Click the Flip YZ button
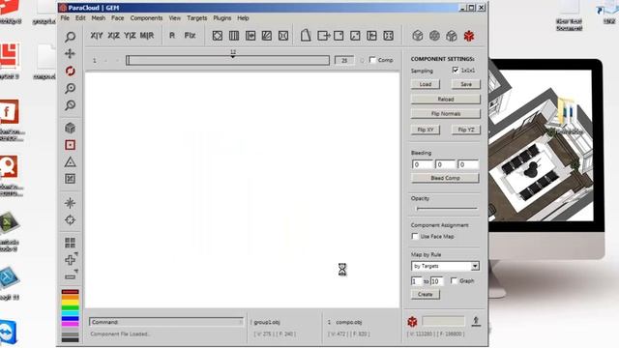Image resolution: width=619 pixels, height=348 pixels. click(x=466, y=130)
